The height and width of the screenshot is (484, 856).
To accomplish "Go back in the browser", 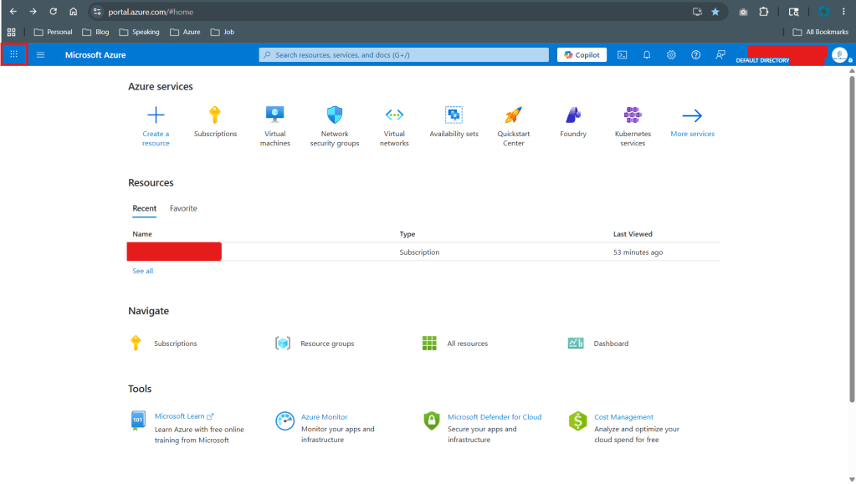I will [x=13, y=12].
